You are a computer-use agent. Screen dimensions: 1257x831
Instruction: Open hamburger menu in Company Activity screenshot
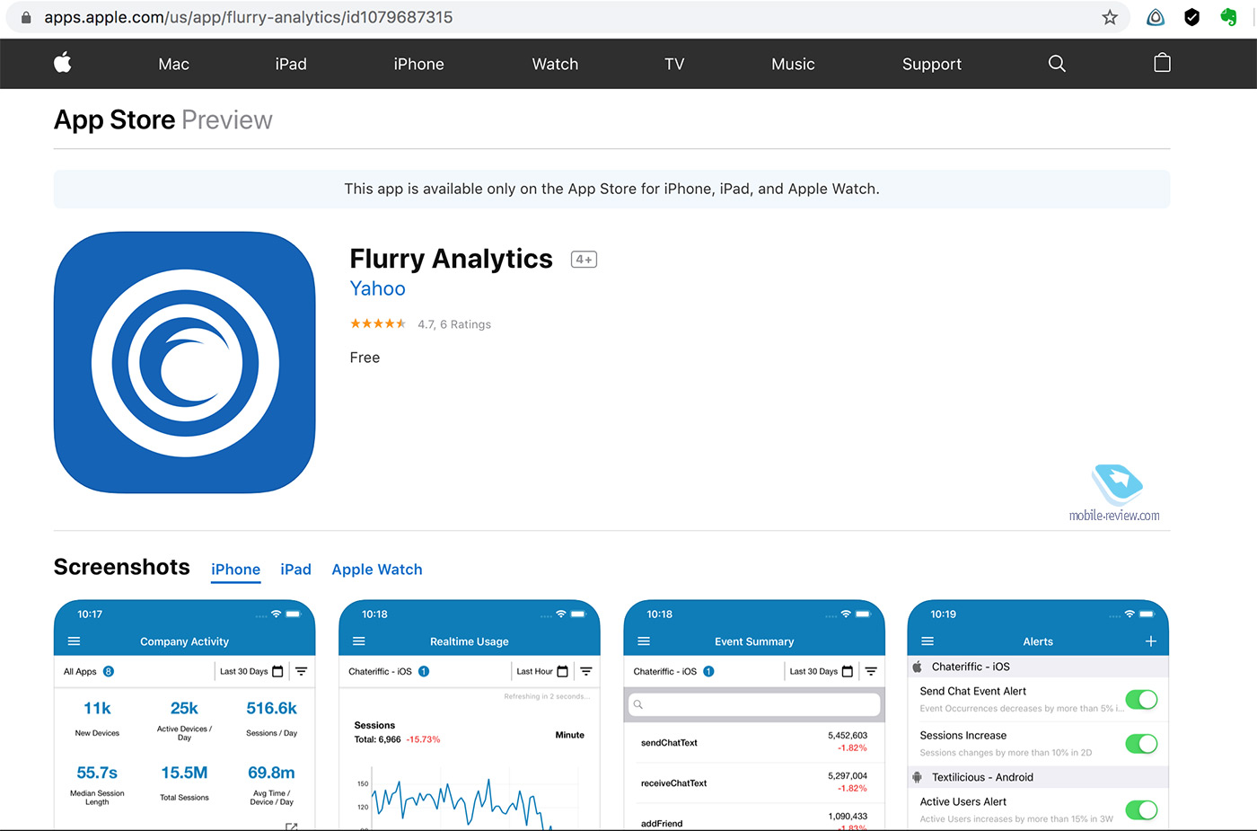[x=75, y=641]
